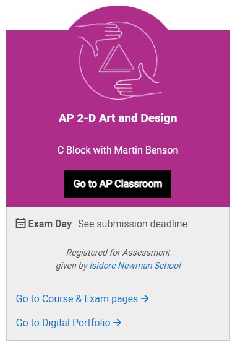The height and width of the screenshot is (343, 235).
Task: Click the See submission deadline text
Action: (x=132, y=224)
